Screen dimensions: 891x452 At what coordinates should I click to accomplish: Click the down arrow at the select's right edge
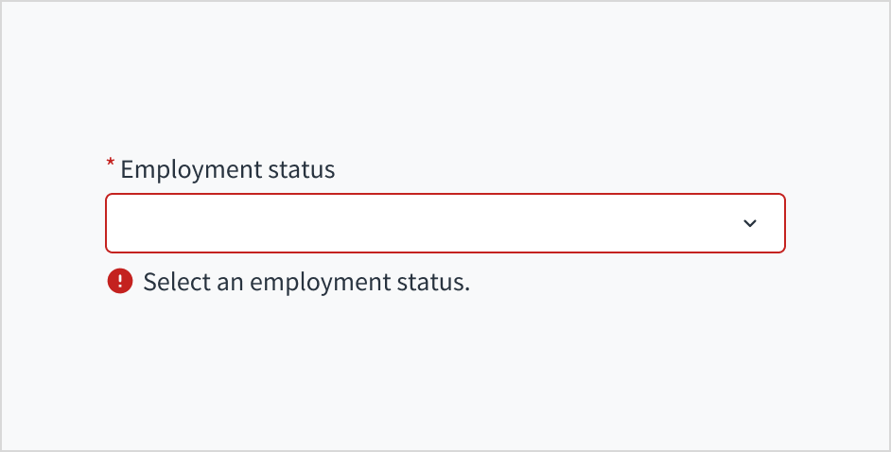click(x=750, y=223)
